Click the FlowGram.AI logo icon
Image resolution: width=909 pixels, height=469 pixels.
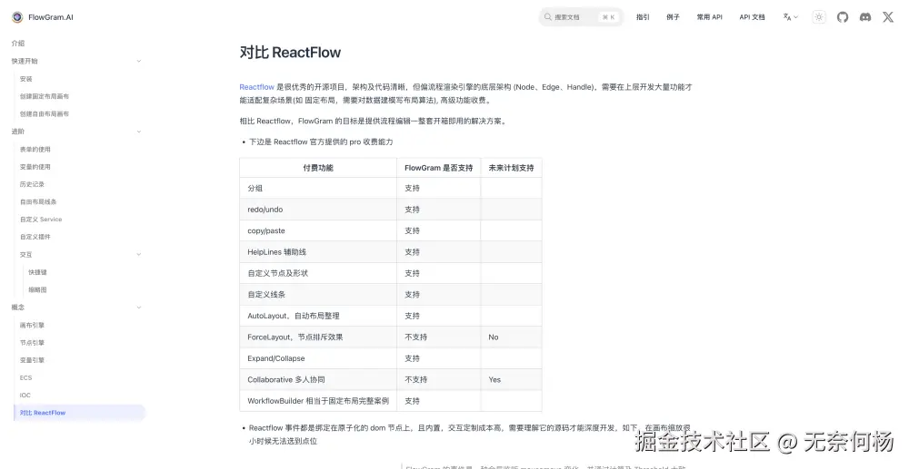pos(17,17)
